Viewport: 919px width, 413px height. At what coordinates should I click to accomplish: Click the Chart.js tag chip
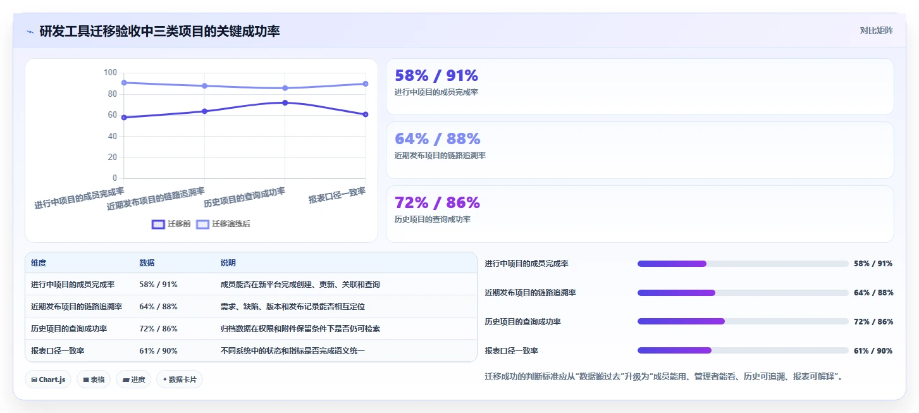[x=48, y=379]
